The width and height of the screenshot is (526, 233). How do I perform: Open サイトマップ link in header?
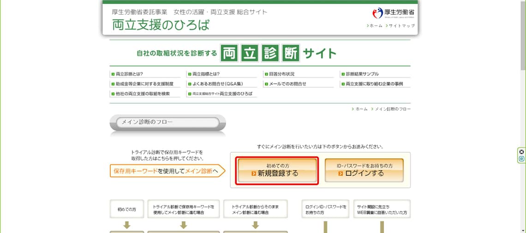click(x=401, y=26)
